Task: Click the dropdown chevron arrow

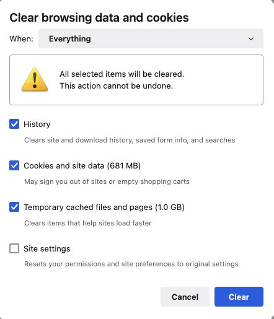Action: pyautogui.click(x=251, y=38)
